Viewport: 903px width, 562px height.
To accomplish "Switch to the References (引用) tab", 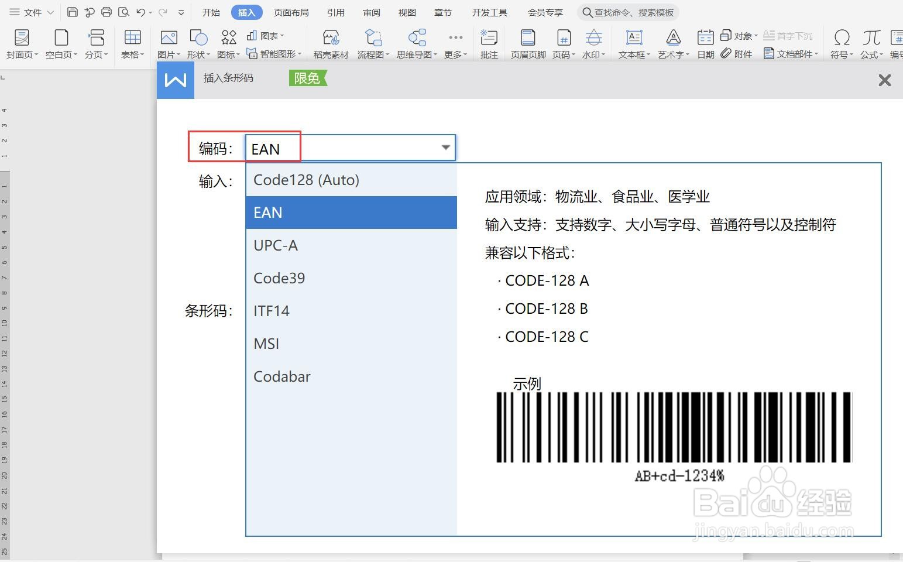I will (336, 12).
